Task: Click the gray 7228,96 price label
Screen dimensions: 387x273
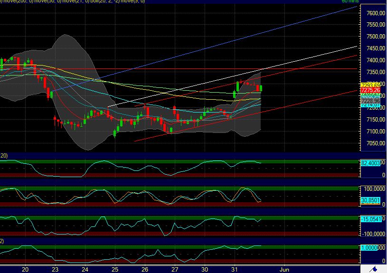Action: [370, 101]
